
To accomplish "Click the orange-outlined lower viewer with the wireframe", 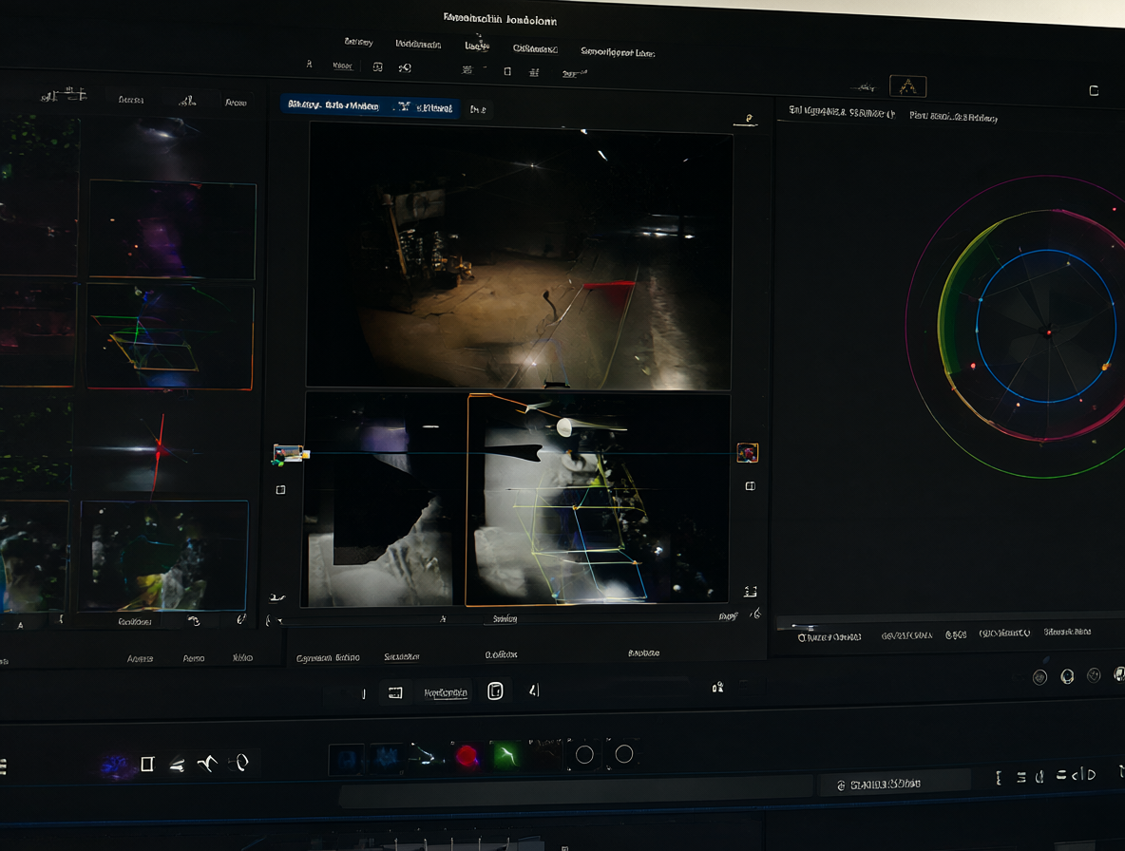I will click(598, 500).
